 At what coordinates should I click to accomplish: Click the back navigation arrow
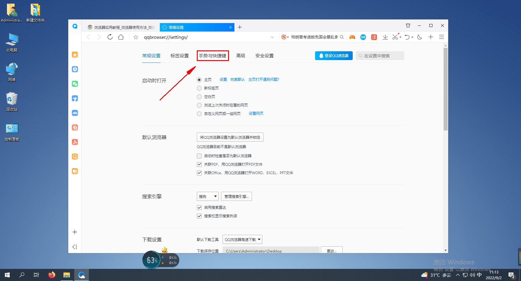click(x=88, y=37)
